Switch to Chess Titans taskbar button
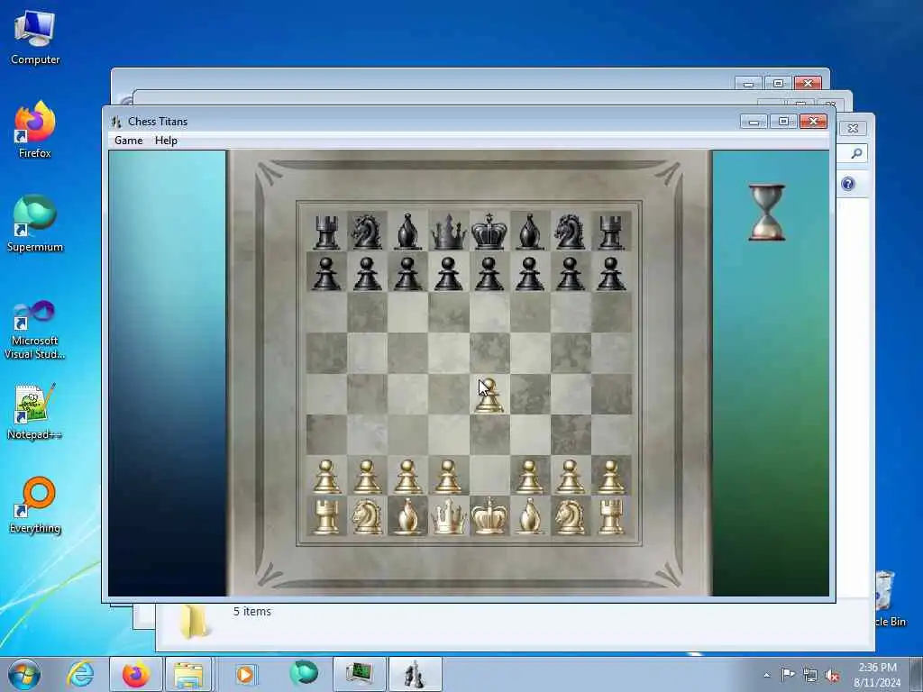This screenshot has height=692, width=923. point(415,674)
